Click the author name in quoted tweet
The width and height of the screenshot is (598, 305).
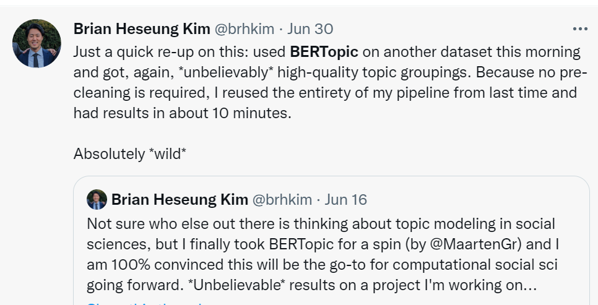point(179,199)
